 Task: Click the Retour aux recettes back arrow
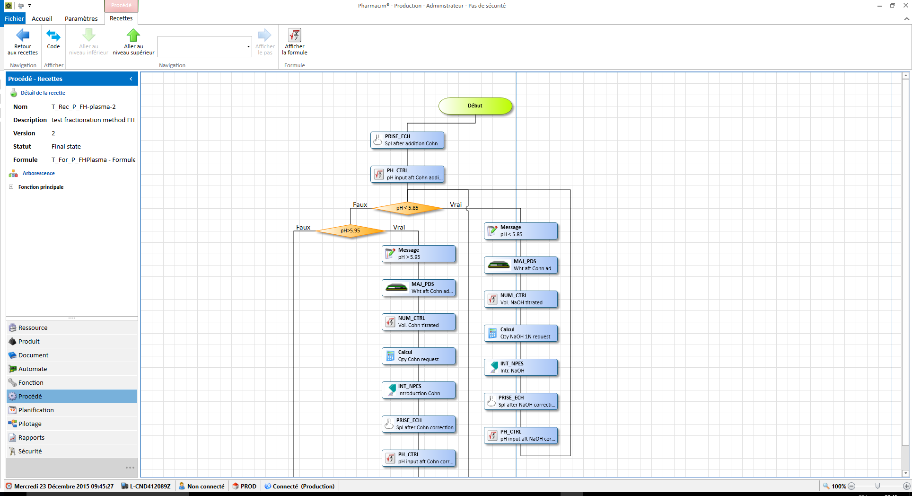coord(23,42)
